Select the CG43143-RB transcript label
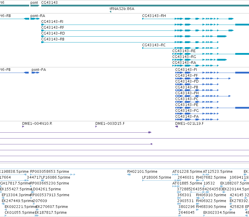The height and width of the screenshot is (217, 249). coord(53,39)
